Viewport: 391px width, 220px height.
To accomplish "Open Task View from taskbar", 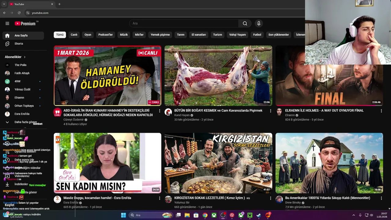I will 178,215.
